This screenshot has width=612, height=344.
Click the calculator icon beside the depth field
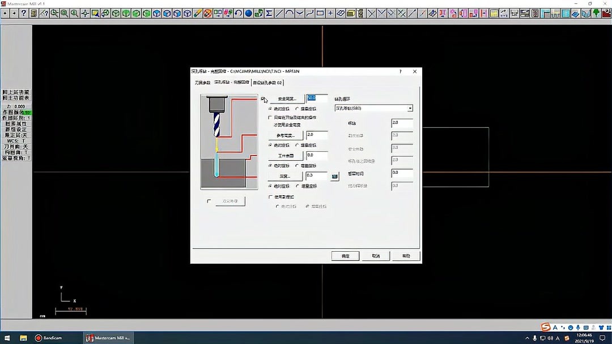pos(334,175)
